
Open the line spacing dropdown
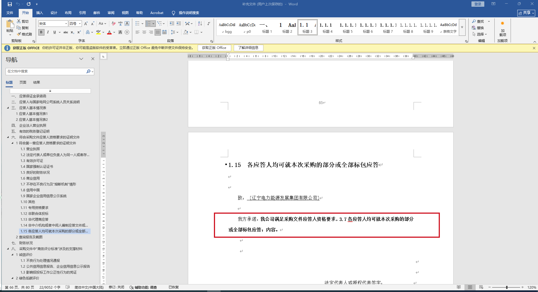tap(174, 32)
